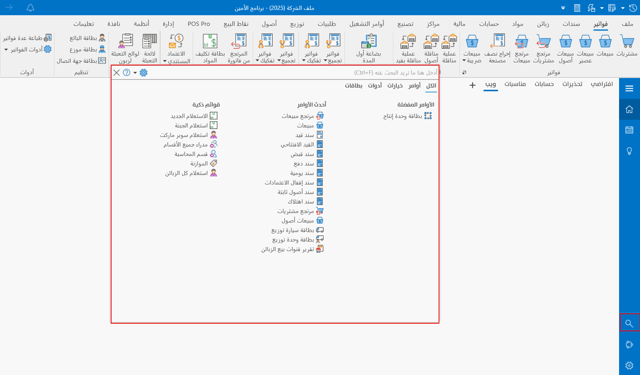The width and height of the screenshot is (640, 375).
Task: Expand the فواتير group dialog launcher
Action: coord(464,72)
